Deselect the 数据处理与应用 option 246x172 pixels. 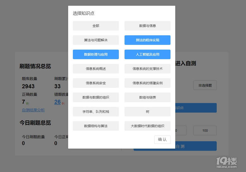tap(96, 54)
